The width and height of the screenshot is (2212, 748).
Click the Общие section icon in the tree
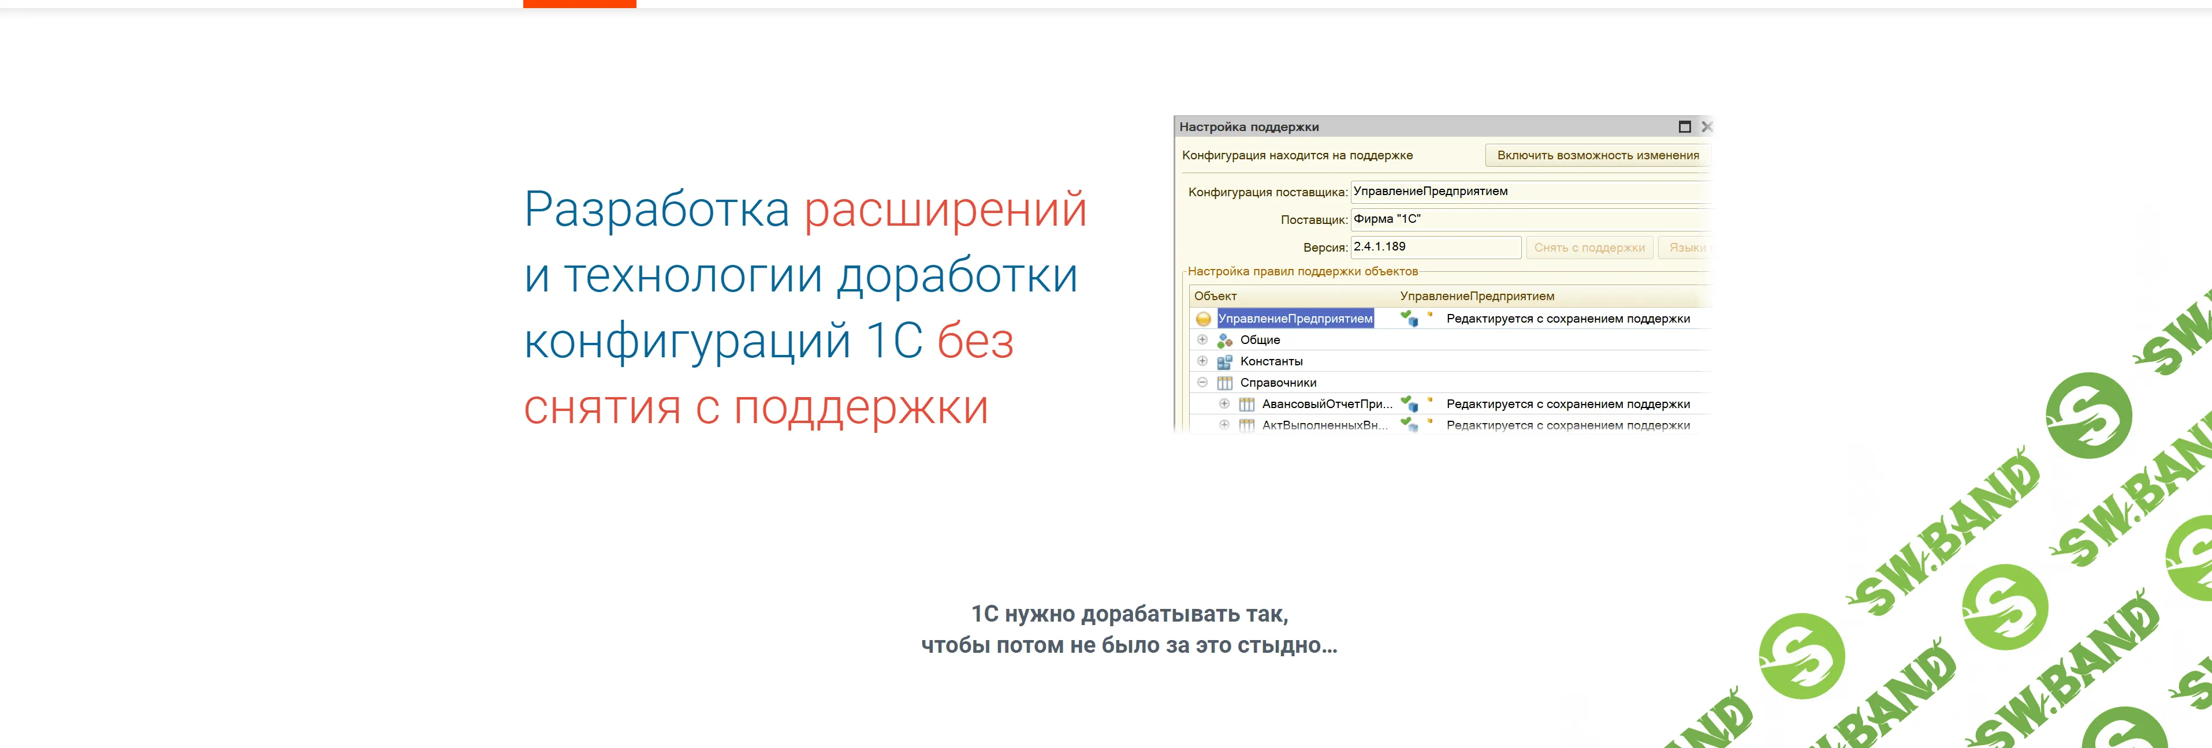[1226, 341]
